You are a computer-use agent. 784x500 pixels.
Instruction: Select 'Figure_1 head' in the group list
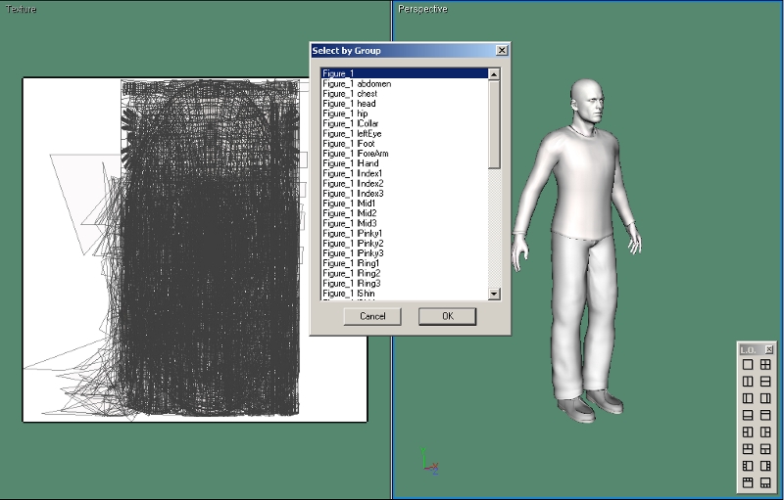click(349, 104)
